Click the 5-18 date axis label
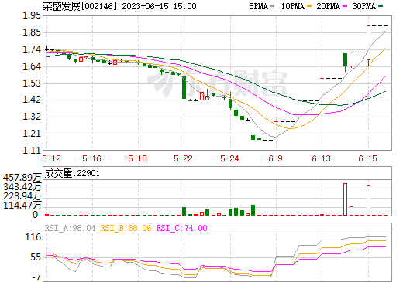Image resolution: width=403 pixels, height=282 pixels. point(138,158)
